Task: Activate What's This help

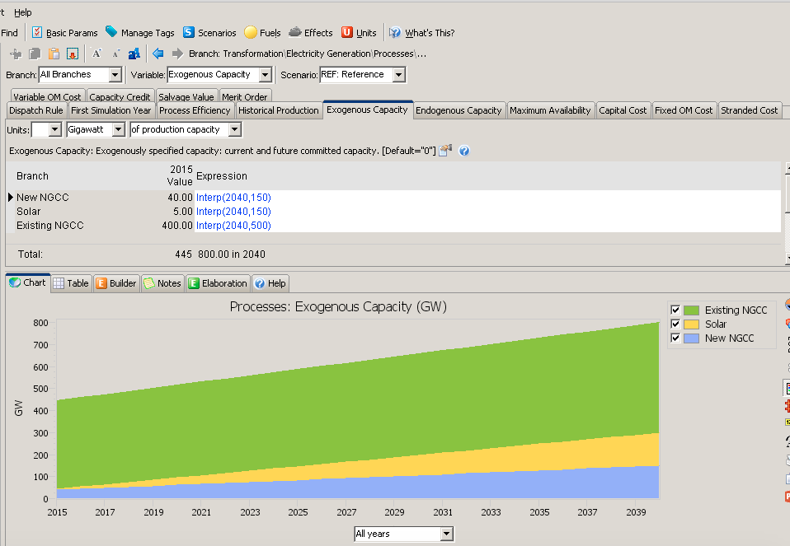Action: pos(421,33)
